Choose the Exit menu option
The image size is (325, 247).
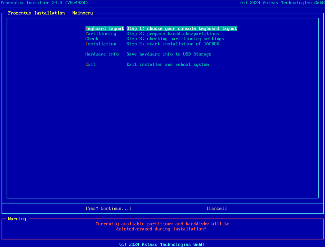point(90,64)
